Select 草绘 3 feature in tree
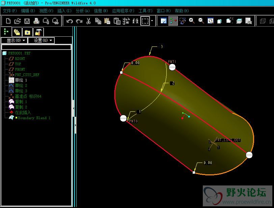274x208 pixels. (x=21, y=91)
